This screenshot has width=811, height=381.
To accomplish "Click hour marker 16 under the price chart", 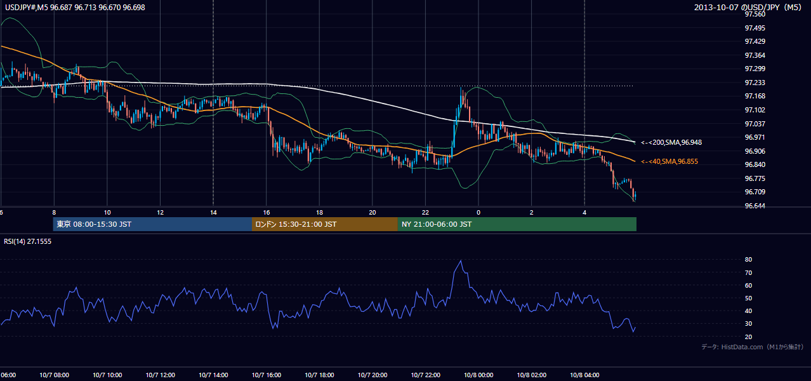I will 267,213.
